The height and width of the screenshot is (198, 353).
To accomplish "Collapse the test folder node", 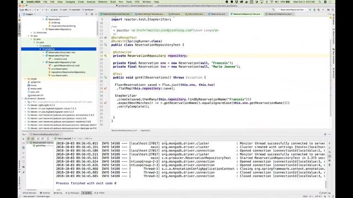I will pos(28,36).
